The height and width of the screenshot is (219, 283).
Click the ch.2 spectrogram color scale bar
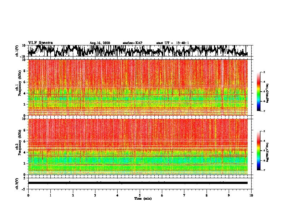tap(258, 151)
